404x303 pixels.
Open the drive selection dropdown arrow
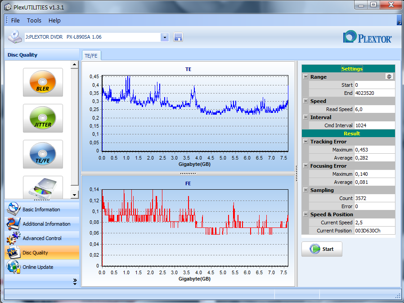[x=165, y=37]
